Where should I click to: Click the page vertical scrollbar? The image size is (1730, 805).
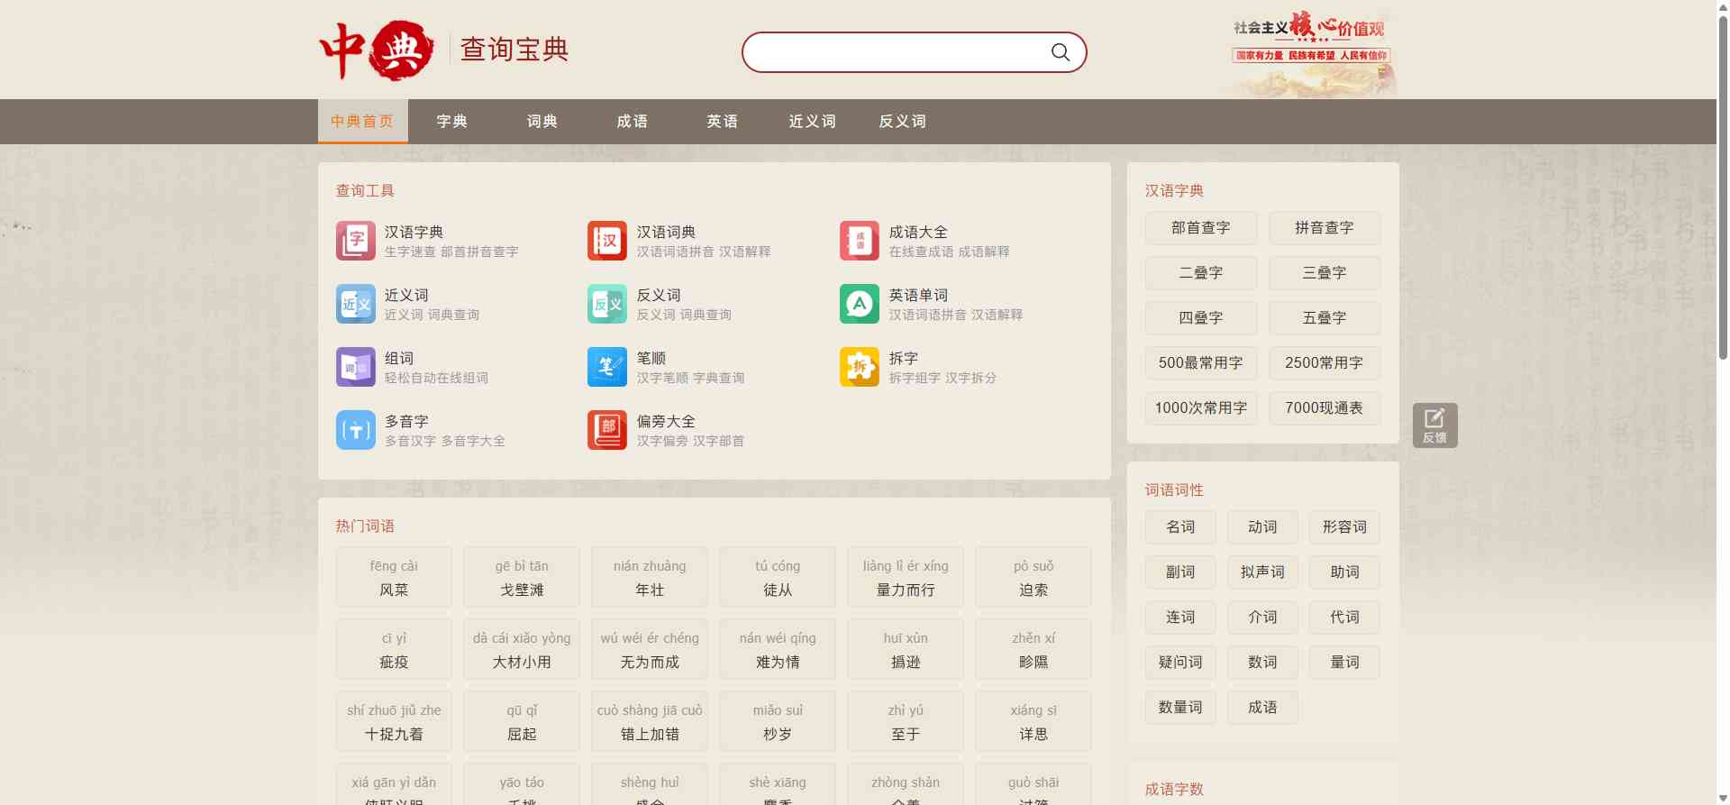click(x=1723, y=180)
